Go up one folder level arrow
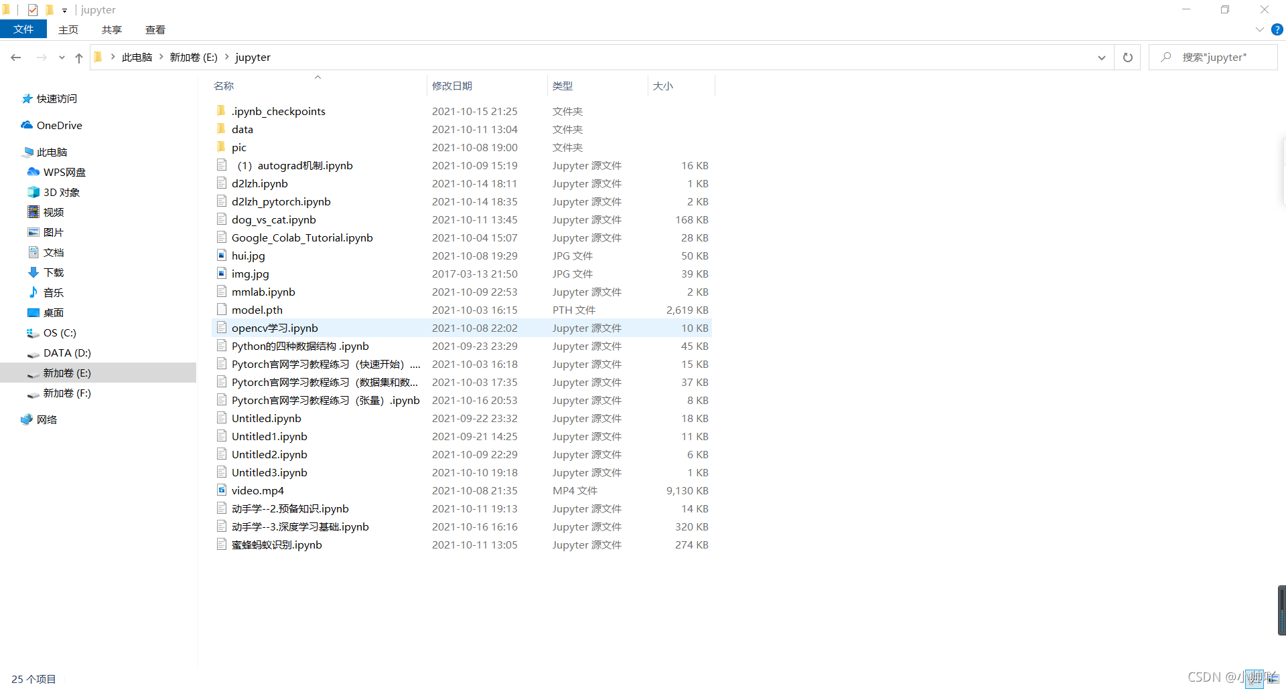 (x=79, y=58)
